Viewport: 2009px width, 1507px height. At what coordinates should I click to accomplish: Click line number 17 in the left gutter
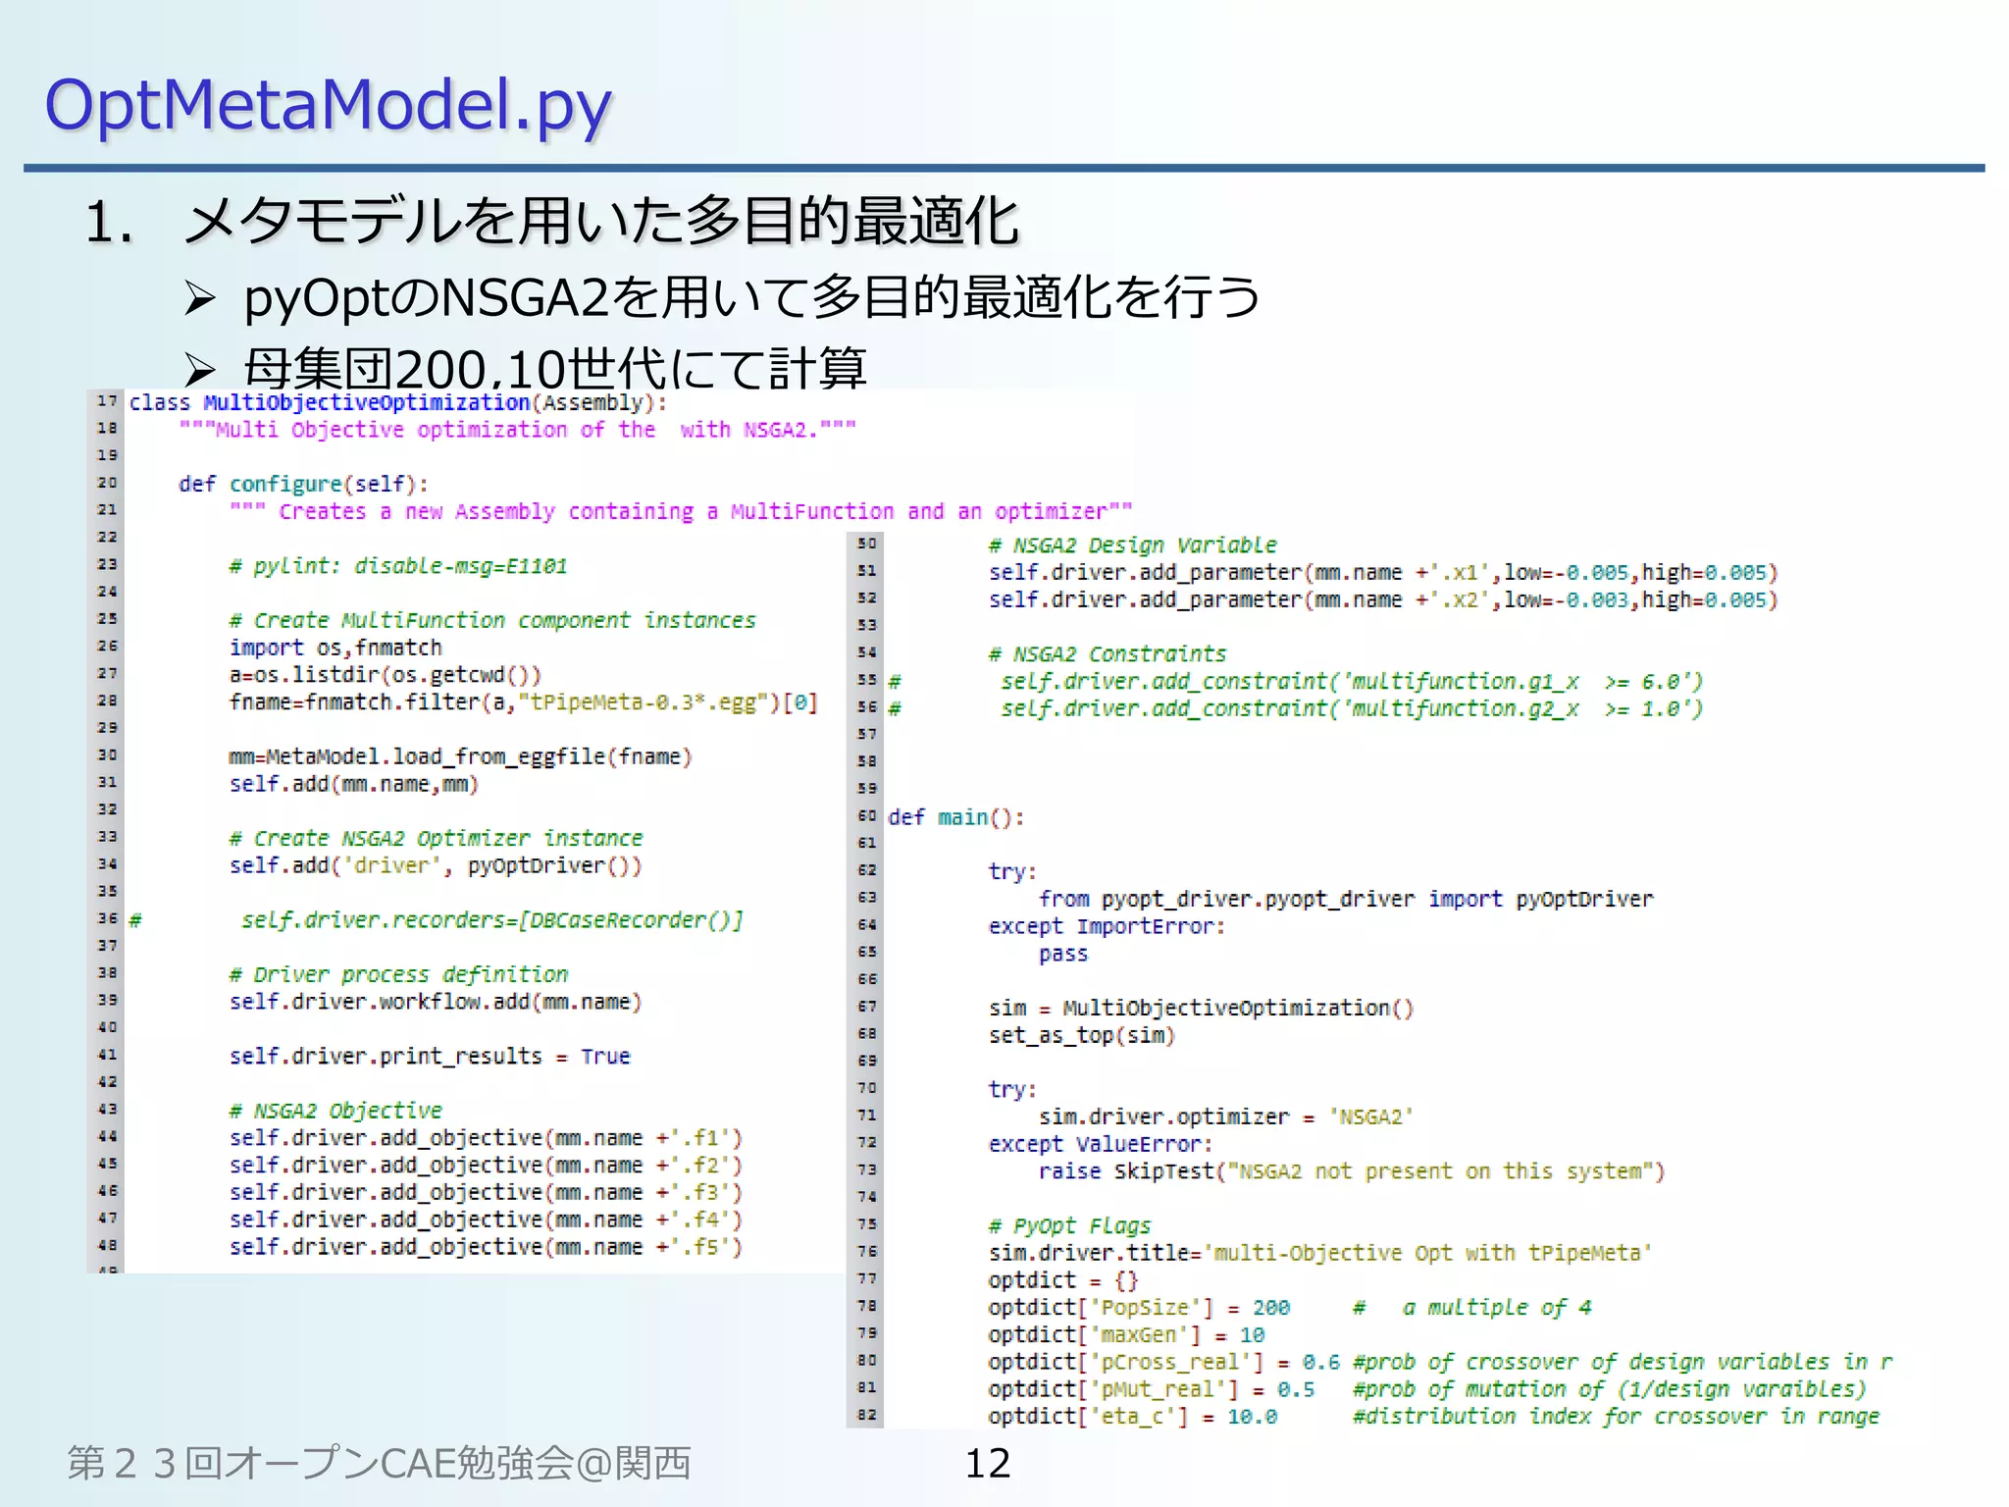[x=107, y=401]
